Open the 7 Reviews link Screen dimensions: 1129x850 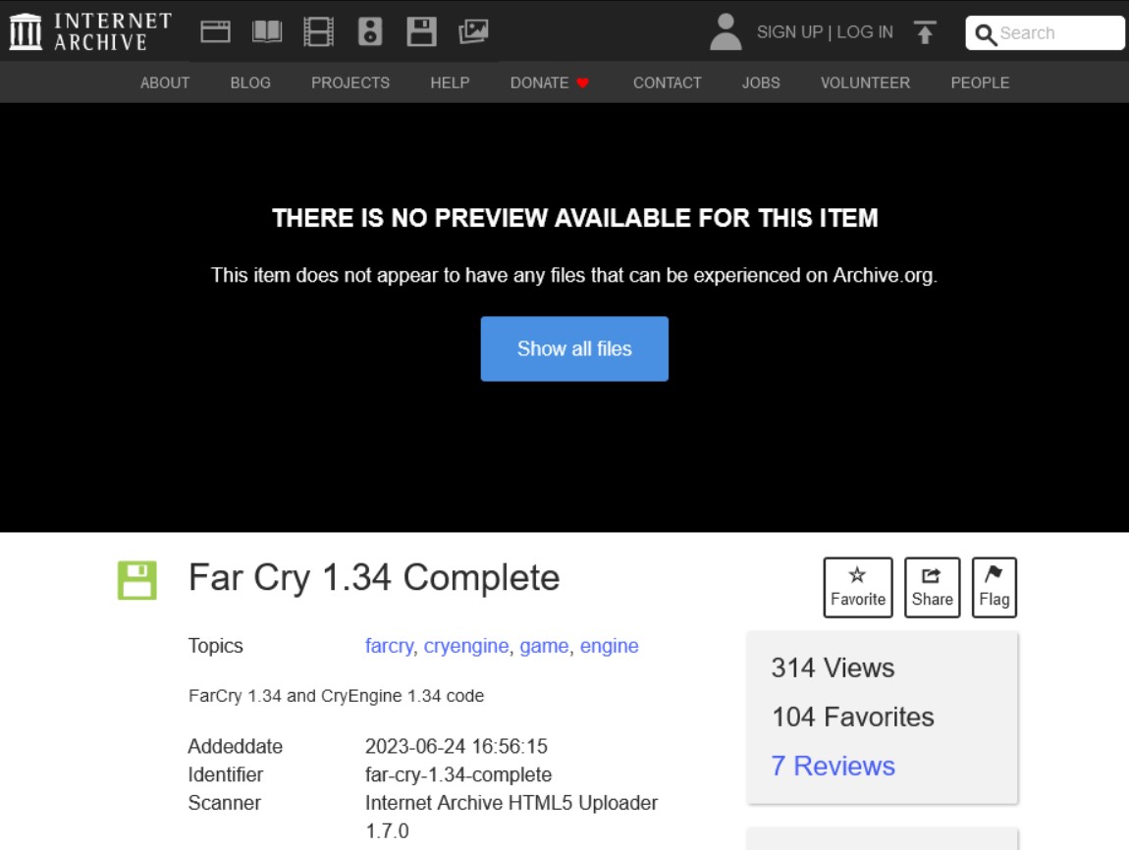833,766
